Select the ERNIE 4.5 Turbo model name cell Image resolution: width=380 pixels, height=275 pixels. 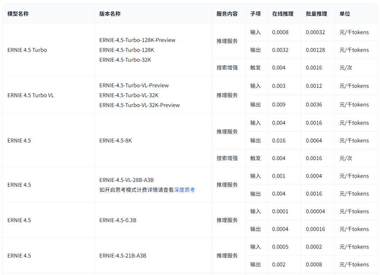coord(27,50)
